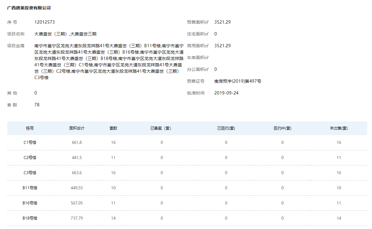Viewport: 372px width, 229px height.
Task: Select presale permit 南房预字(2019)第497号
Action: (x=238, y=81)
